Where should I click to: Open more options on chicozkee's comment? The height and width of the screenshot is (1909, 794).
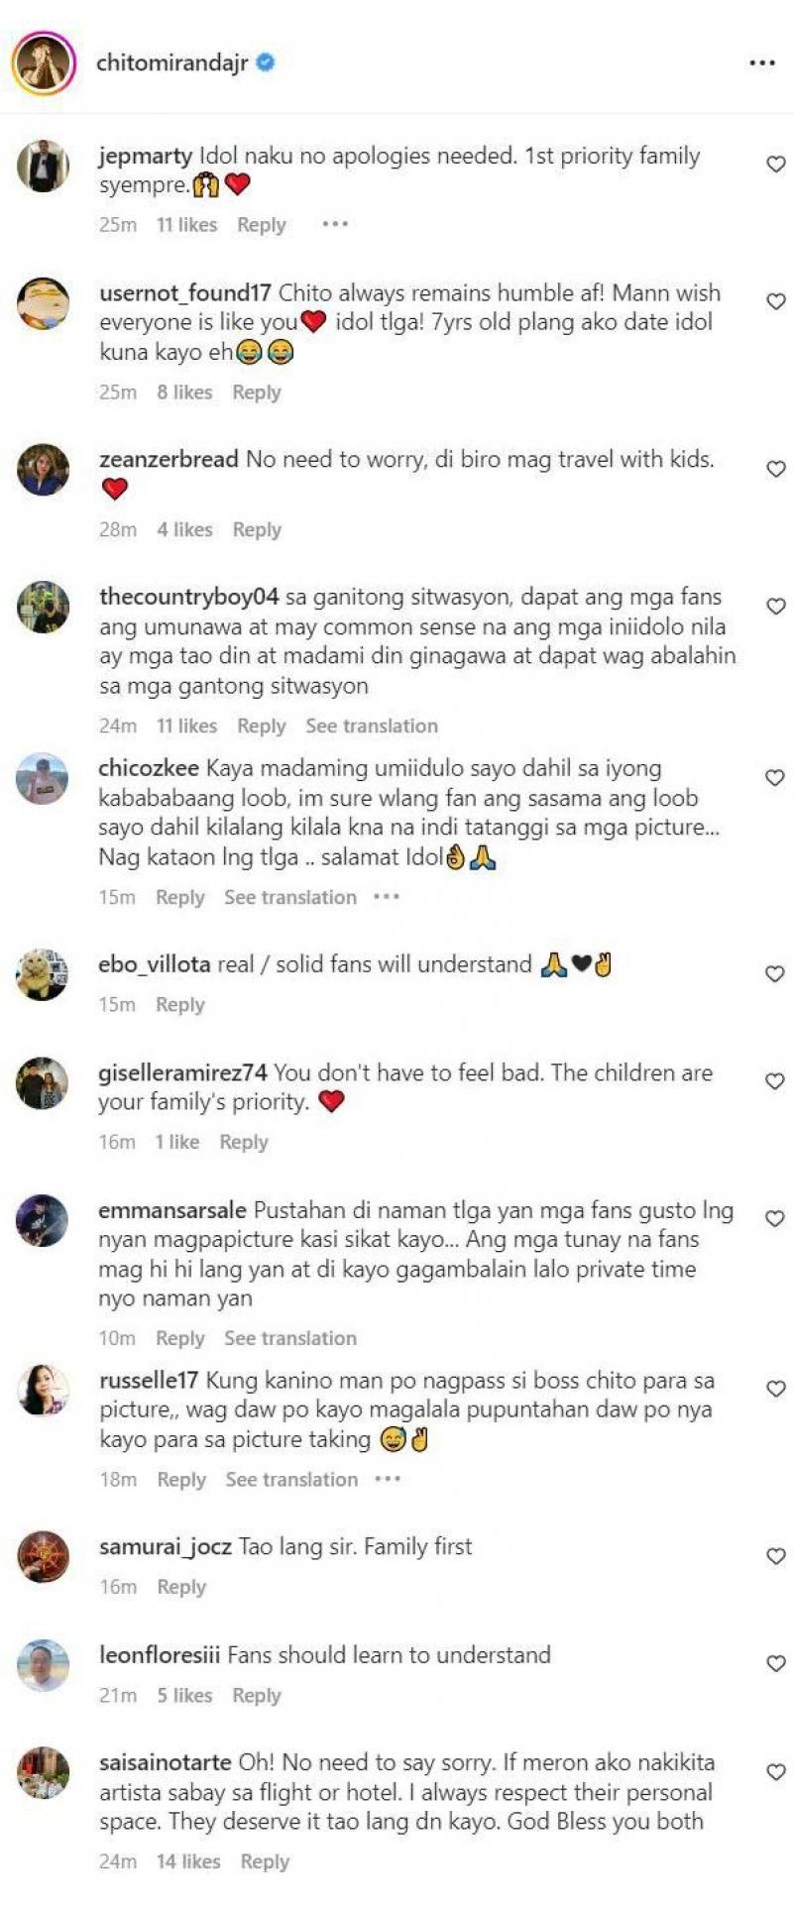[387, 896]
